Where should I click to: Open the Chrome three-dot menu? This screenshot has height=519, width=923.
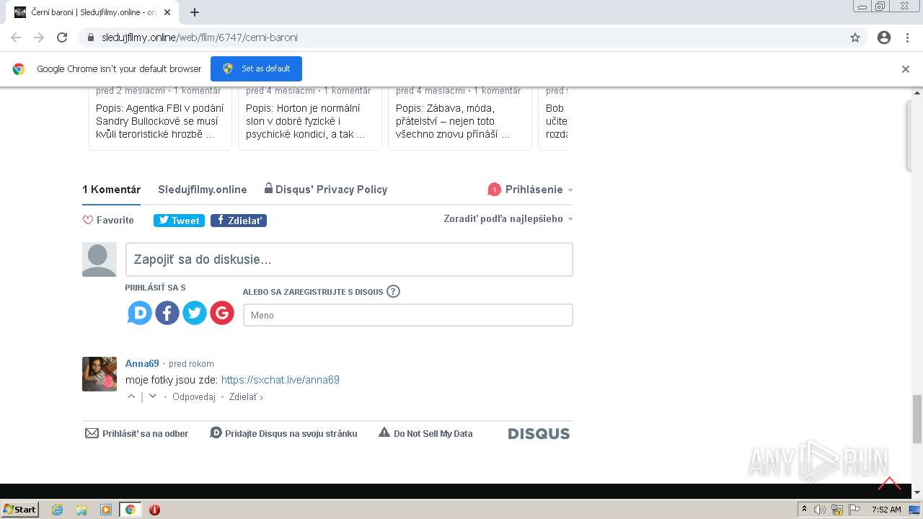(x=907, y=37)
